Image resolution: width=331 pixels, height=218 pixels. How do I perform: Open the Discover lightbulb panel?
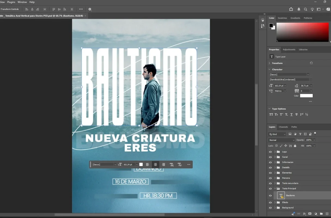312,9
